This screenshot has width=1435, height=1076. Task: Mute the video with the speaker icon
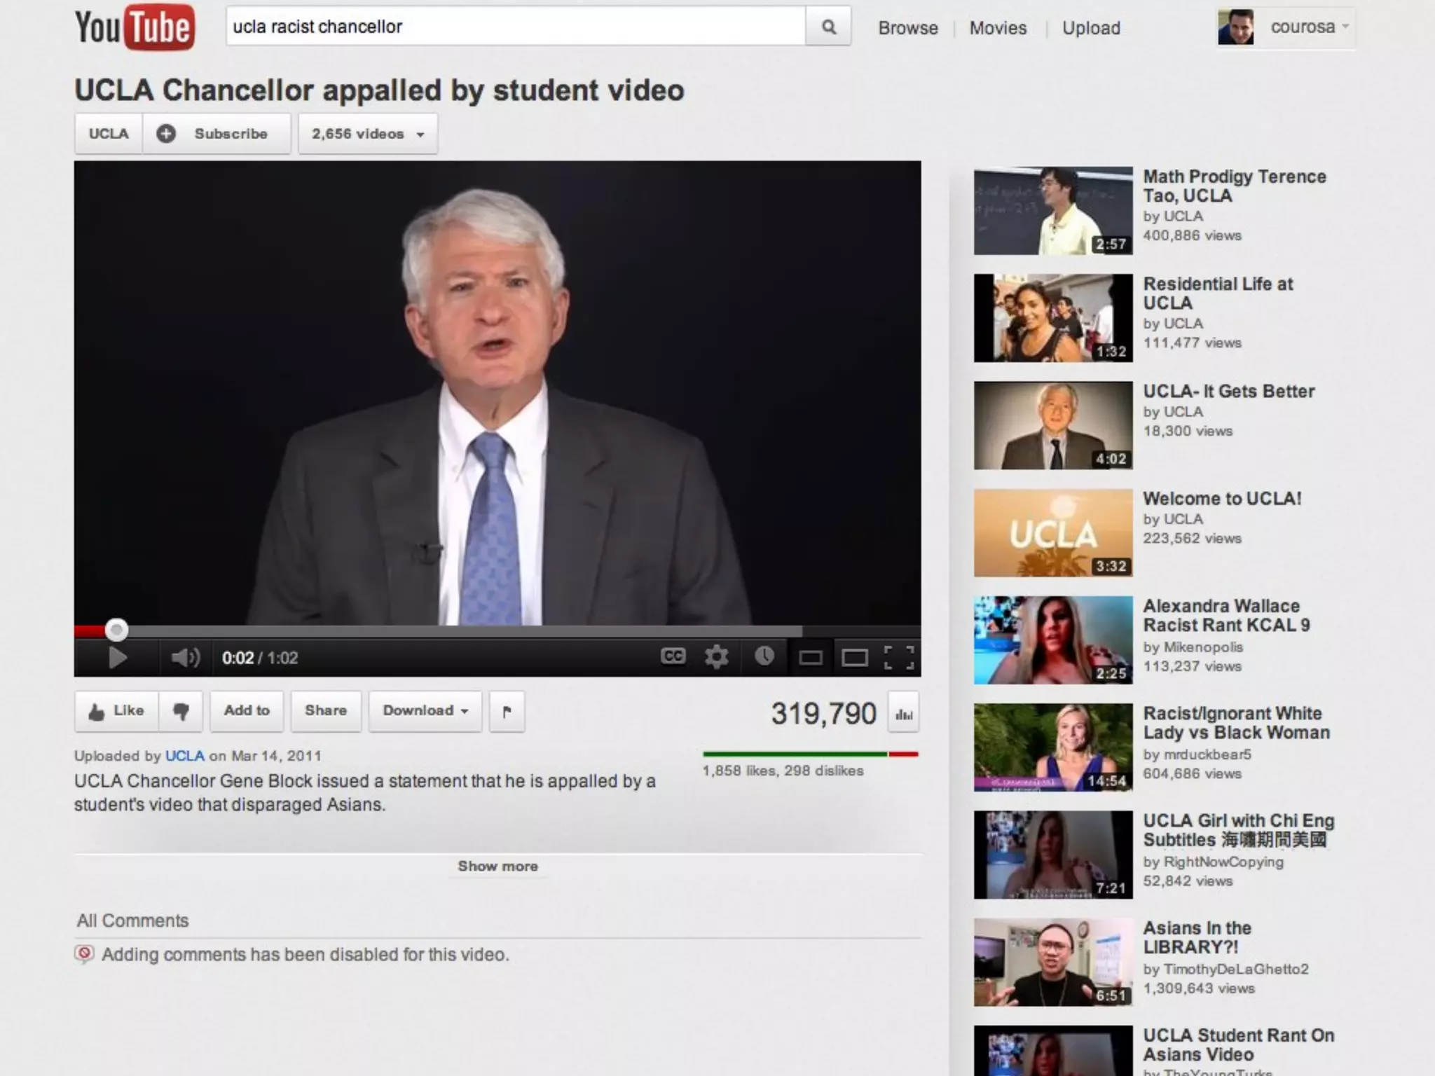(x=185, y=657)
